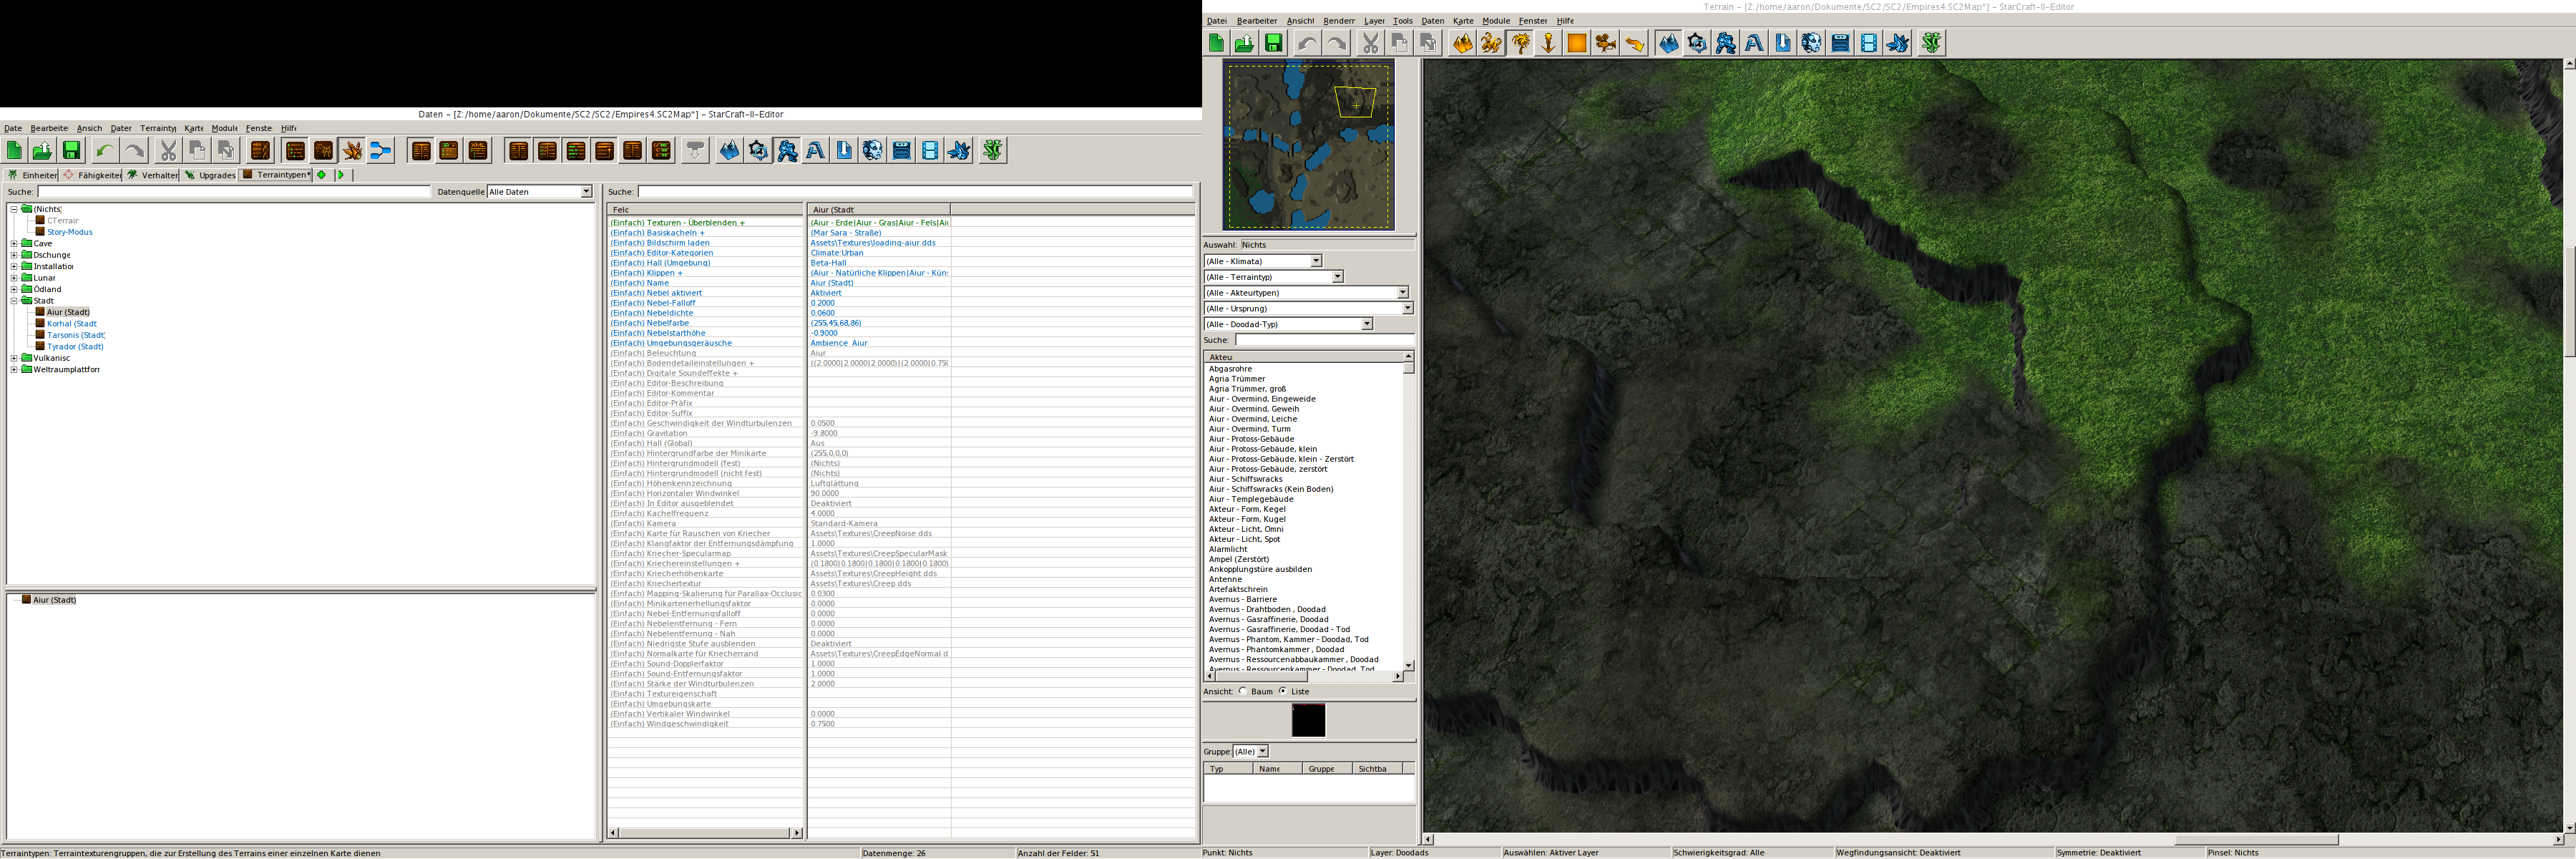The height and width of the screenshot is (859, 2576).
Task: Open the (Alle - Doodad-Typ) dropdown
Action: pyautogui.click(x=1289, y=325)
